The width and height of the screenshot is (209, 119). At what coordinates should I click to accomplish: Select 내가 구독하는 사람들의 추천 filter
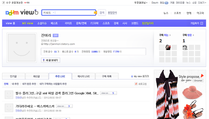click(x=53, y=84)
